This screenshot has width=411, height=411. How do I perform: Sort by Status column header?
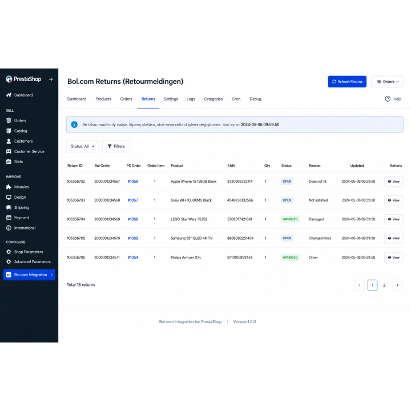pyautogui.click(x=286, y=166)
